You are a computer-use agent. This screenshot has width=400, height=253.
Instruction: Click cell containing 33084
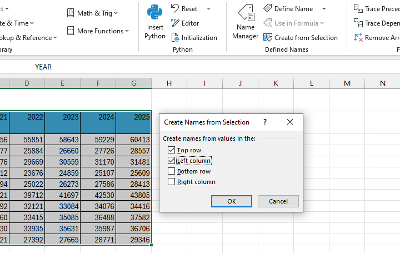(x=62, y=206)
